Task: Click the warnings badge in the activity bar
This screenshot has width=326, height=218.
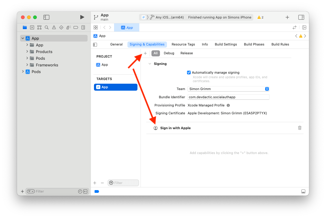Action: coord(260,17)
